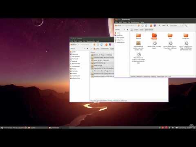
Task: Click Computer icon in Downloads window toolbar
Action: 155,26
